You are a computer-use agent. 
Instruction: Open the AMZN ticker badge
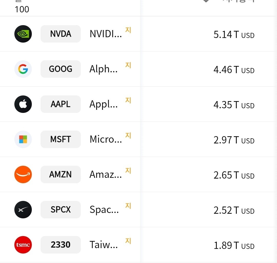pyautogui.click(x=61, y=174)
